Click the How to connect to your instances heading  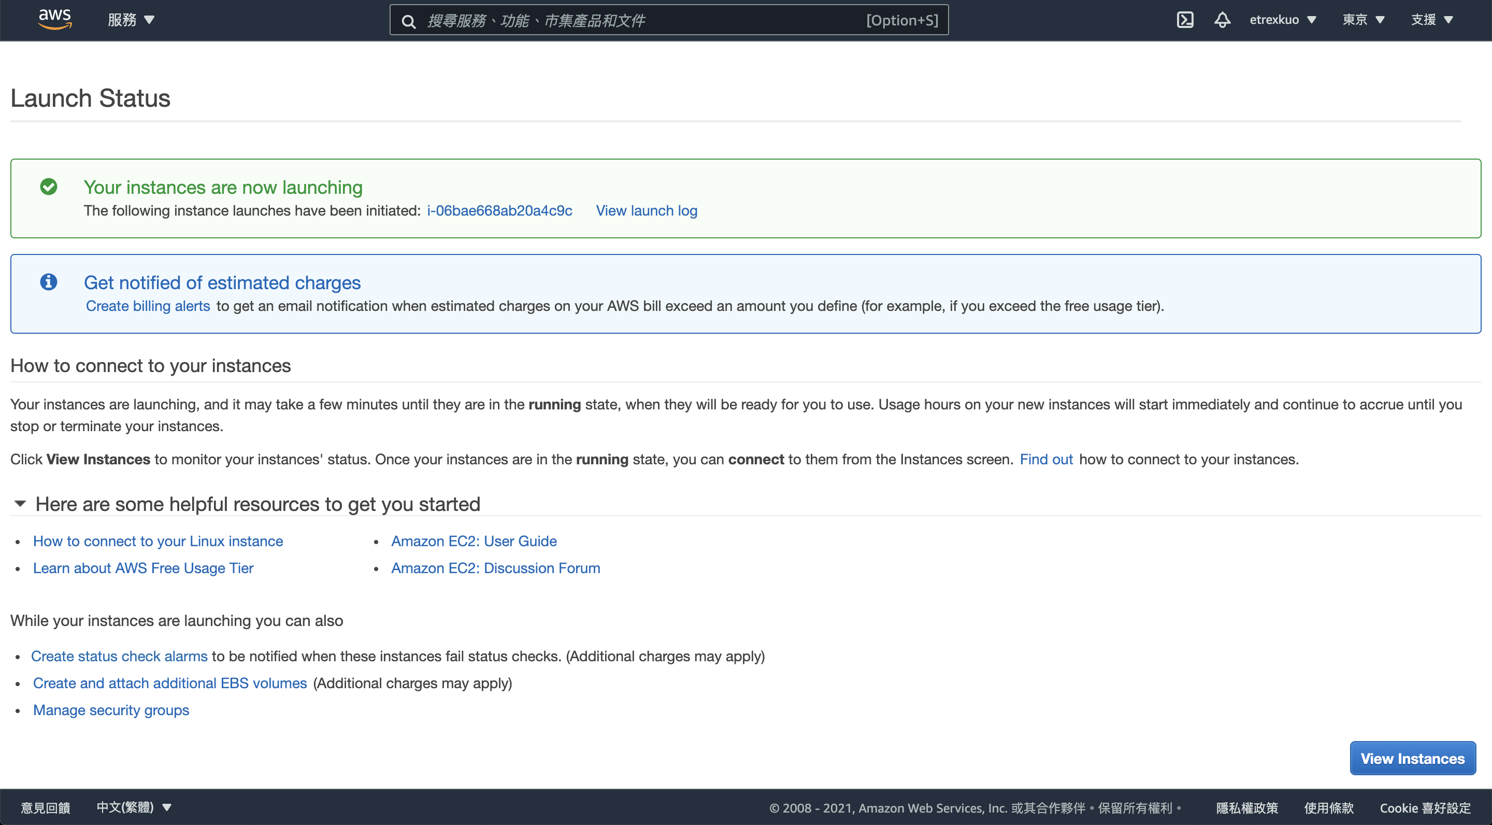click(x=151, y=365)
